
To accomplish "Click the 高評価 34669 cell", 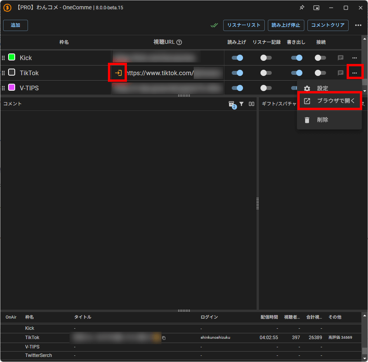I will 340,338.
